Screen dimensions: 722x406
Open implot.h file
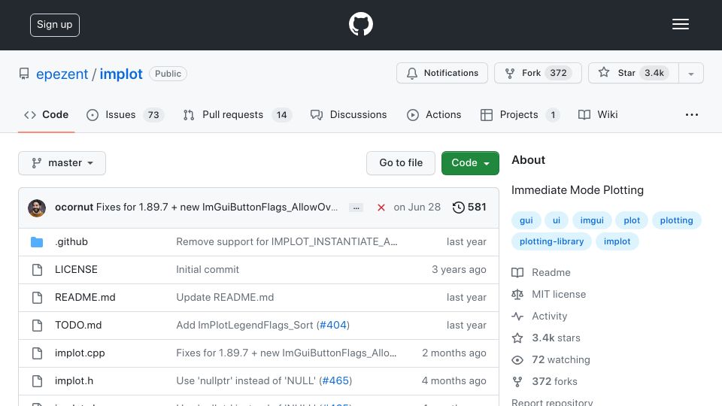pos(74,380)
